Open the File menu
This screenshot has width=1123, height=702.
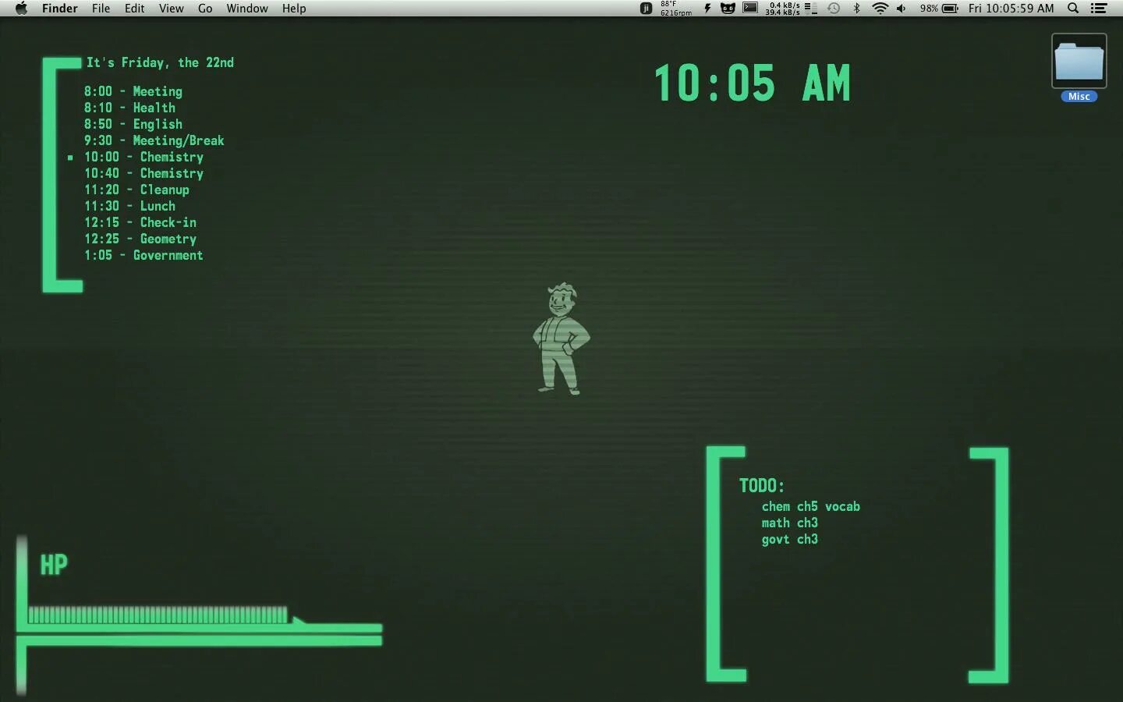coord(101,9)
